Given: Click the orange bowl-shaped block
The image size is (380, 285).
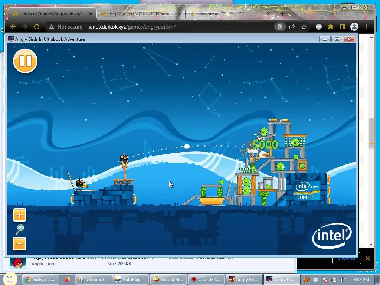Looking at the screenshot, I should pyautogui.click(x=212, y=201).
